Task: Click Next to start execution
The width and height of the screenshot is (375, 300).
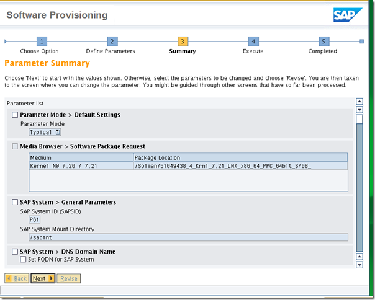Action: [43, 278]
